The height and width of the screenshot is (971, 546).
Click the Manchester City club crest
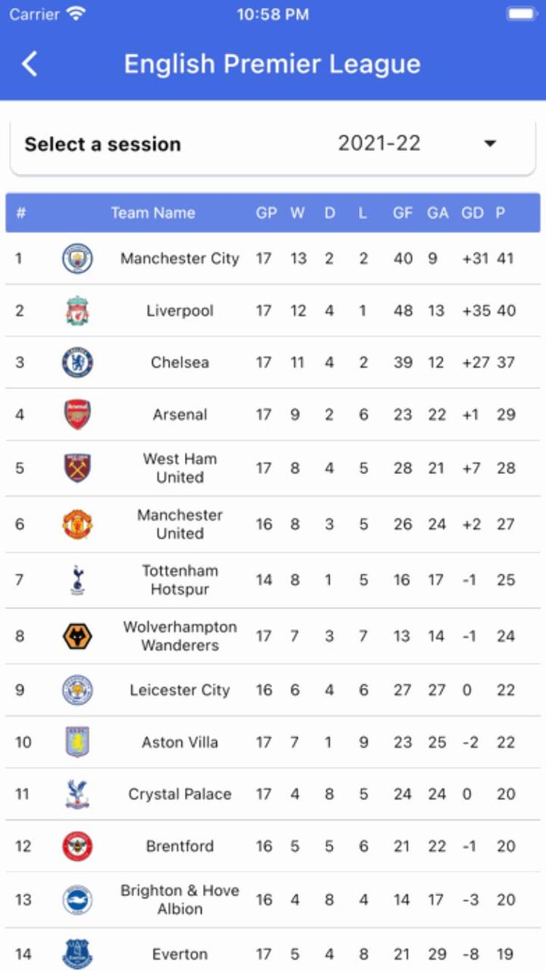pyautogui.click(x=77, y=259)
